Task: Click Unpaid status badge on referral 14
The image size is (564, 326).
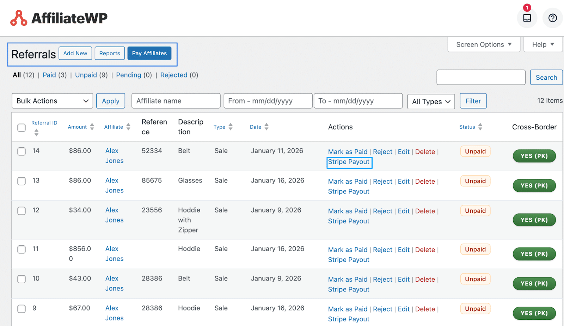Action: click(475, 152)
